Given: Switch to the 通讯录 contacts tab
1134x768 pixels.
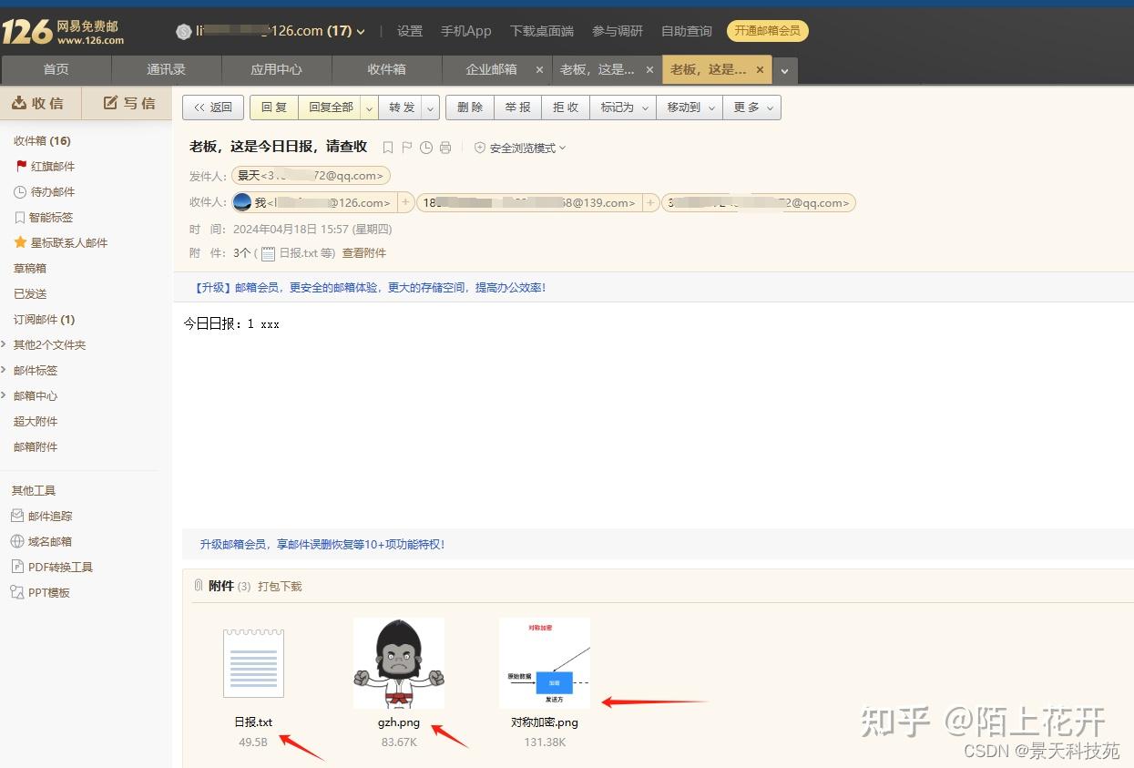Looking at the screenshot, I should click(x=166, y=69).
